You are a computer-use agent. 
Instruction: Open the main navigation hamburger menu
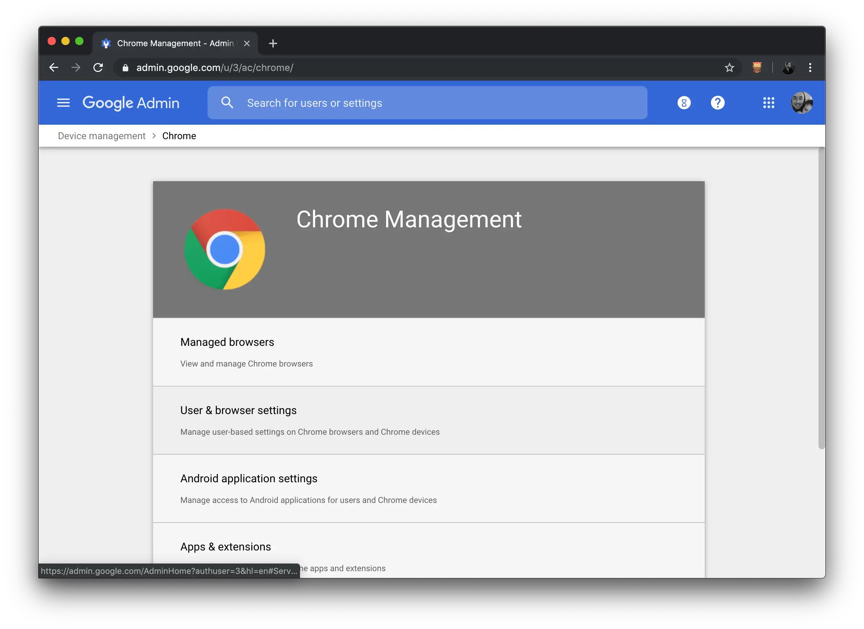63,102
